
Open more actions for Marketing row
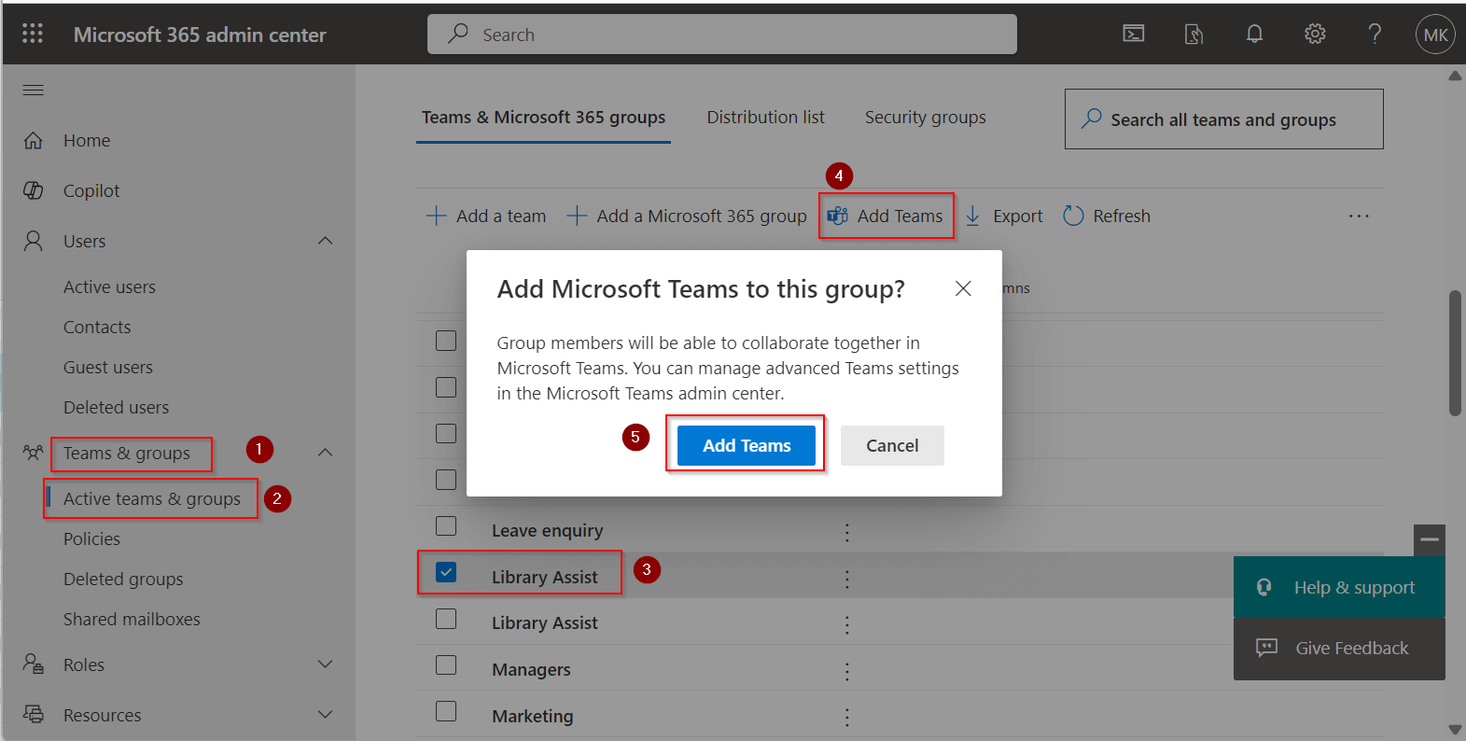click(x=846, y=717)
